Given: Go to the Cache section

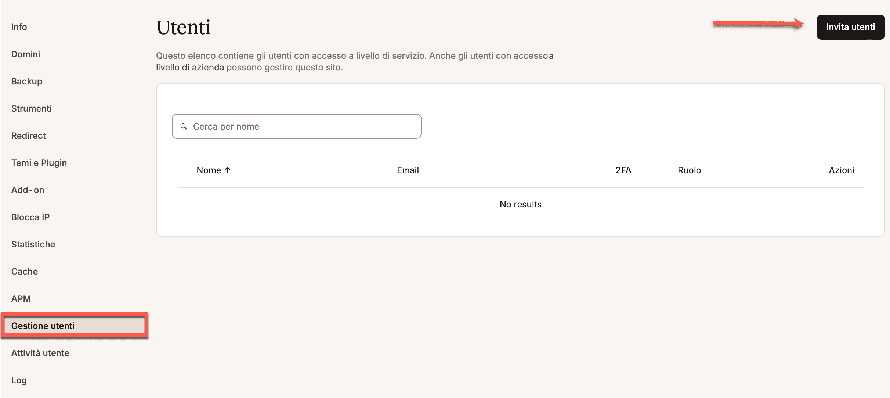Looking at the screenshot, I should (x=25, y=272).
